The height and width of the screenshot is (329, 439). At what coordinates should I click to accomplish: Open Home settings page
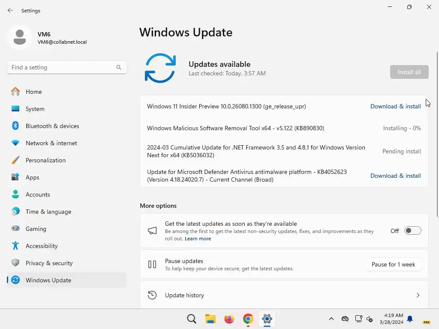(66, 92)
